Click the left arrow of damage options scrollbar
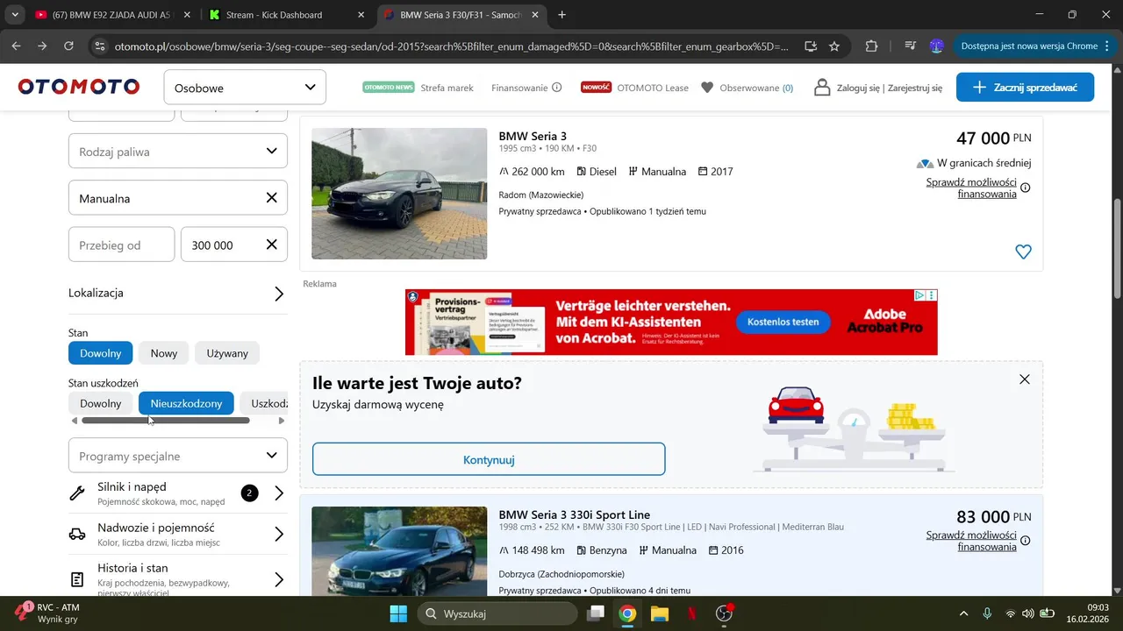The height and width of the screenshot is (631, 1123). pos(75,421)
